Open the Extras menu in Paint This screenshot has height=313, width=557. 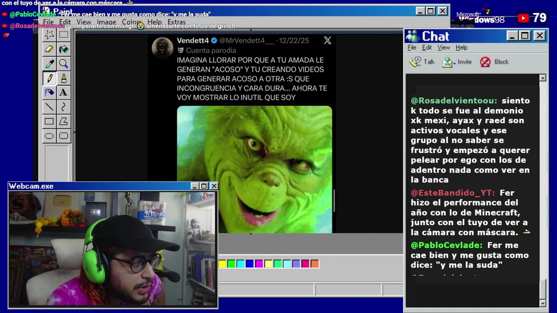176,22
